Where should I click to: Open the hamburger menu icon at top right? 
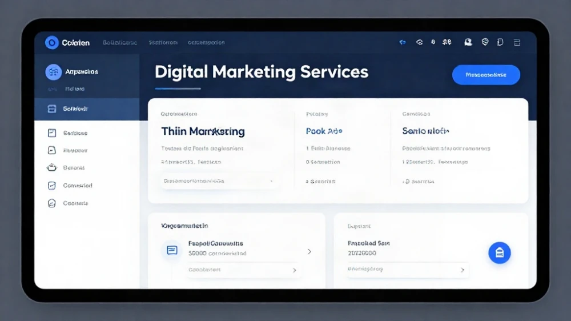coord(517,43)
